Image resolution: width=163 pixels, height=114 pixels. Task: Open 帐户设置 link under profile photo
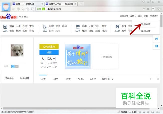click(25, 78)
